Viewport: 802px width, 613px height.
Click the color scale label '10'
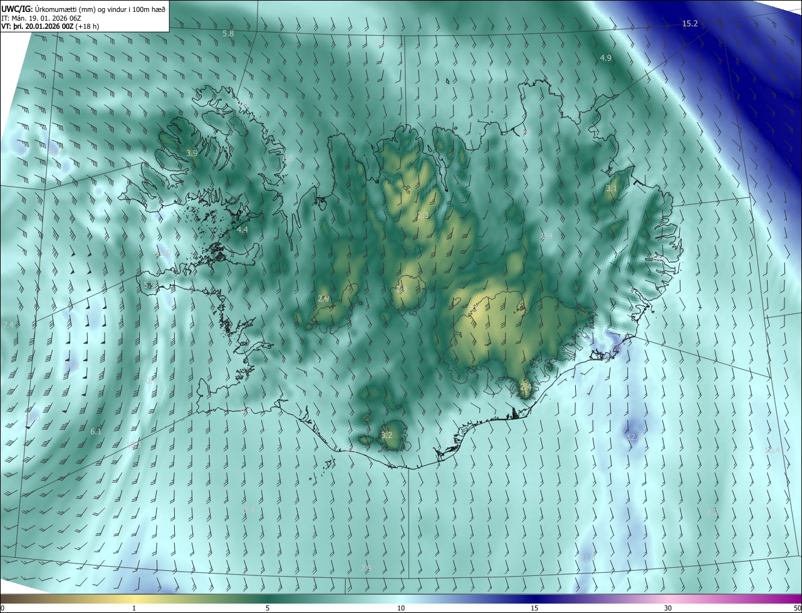pyautogui.click(x=401, y=608)
